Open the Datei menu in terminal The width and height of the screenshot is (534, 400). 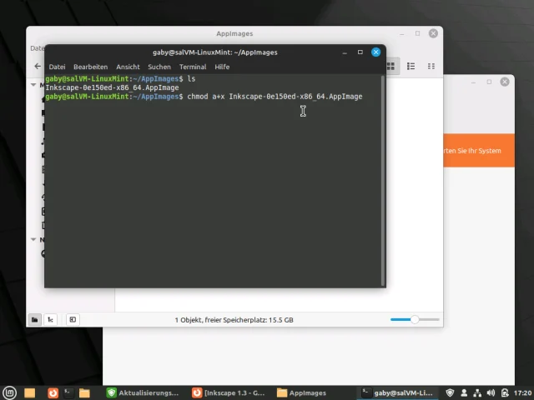[x=57, y=67]
